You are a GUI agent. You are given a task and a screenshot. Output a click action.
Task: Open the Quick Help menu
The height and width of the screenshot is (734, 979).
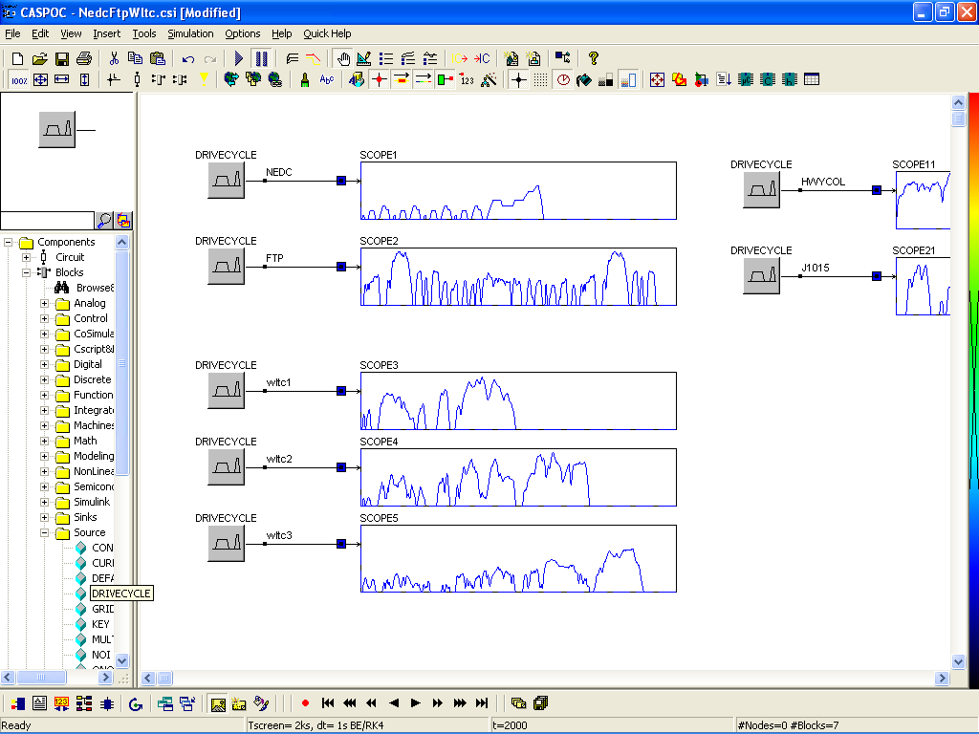point(327,33)
